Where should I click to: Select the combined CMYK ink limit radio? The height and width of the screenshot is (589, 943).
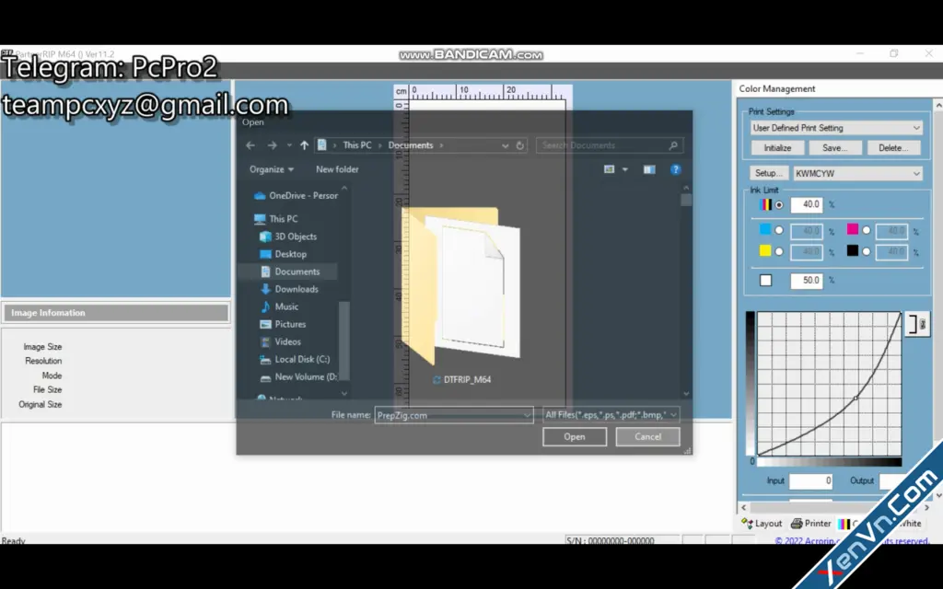coord(779,205)
